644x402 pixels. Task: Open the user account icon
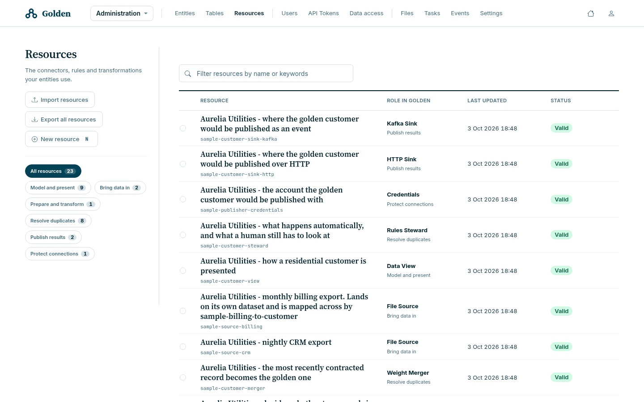pyautogui.click(x=611, y=13)
